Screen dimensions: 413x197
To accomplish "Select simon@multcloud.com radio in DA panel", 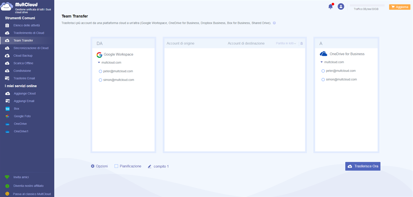I will pyautogui.click(x=100, y=80).
